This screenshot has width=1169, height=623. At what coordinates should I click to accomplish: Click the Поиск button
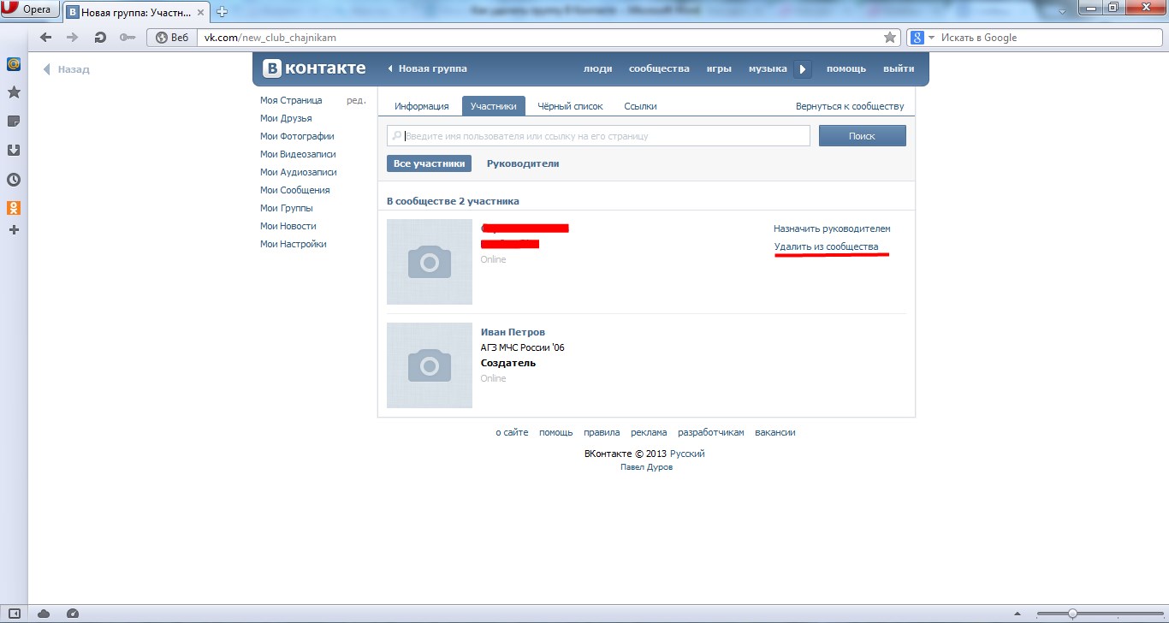(862, 136)
